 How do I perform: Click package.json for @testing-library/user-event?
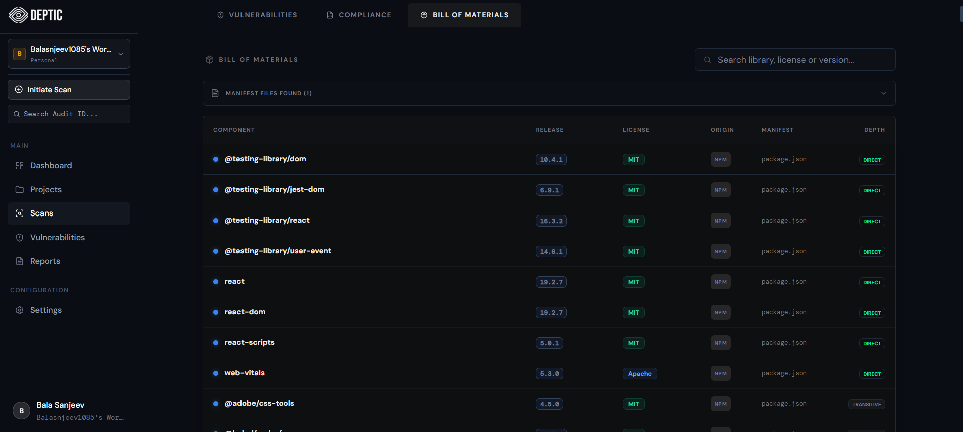784,252
